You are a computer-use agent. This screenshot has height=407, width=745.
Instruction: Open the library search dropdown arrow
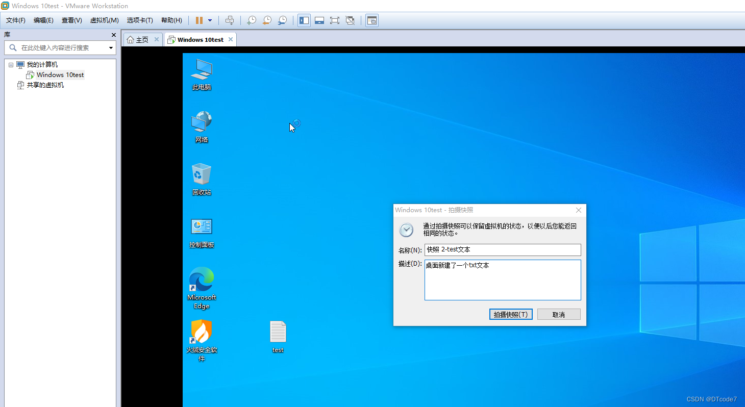click(x=111, y=48)
